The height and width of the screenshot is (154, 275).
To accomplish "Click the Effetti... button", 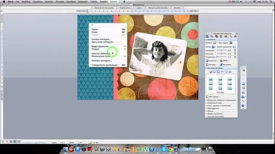I will pos(224,61).
